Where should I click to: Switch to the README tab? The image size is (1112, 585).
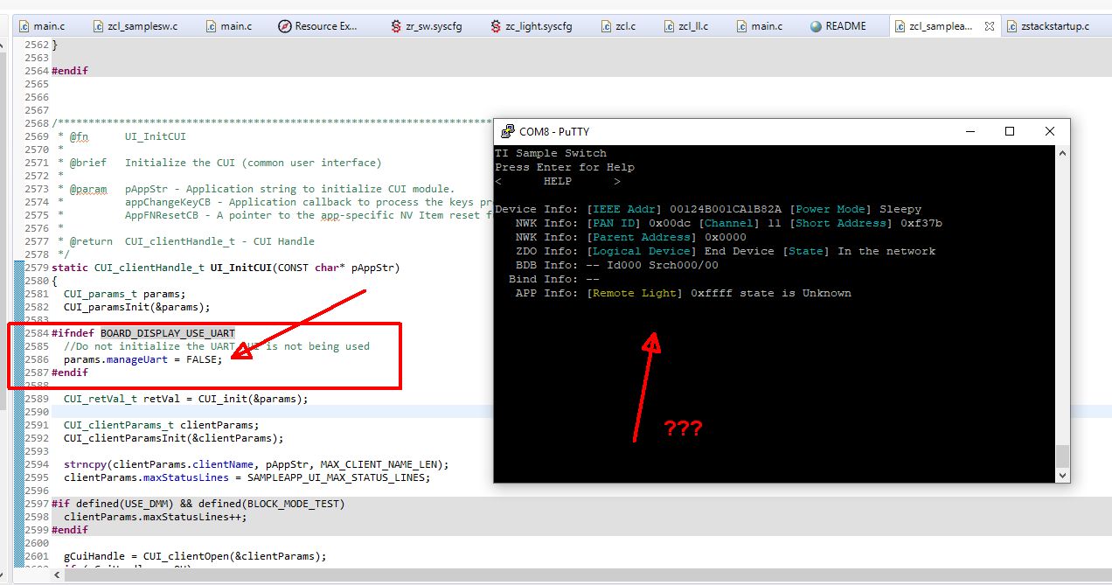tap(837, 26)
